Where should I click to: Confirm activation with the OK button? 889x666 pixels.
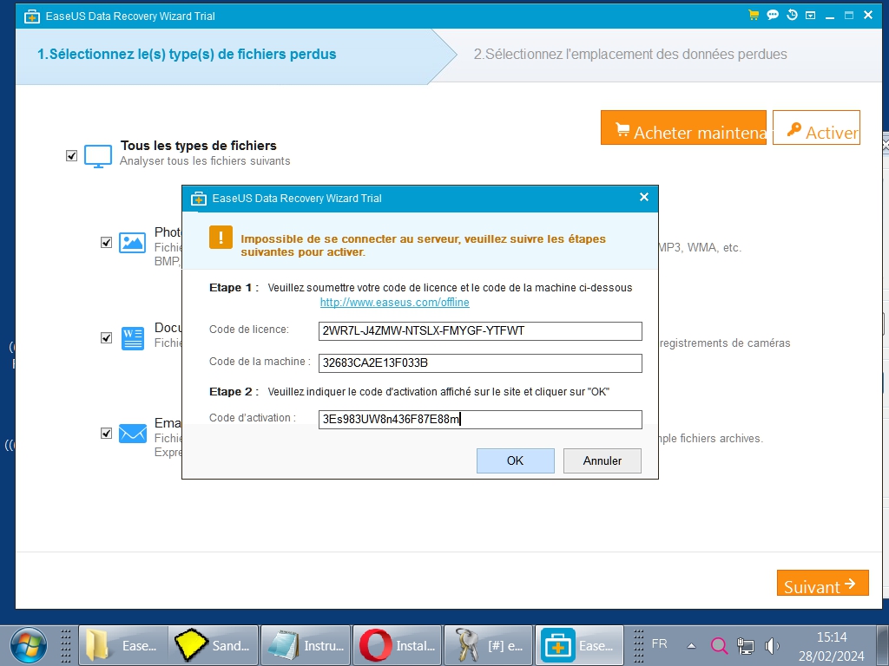[516, 461]
